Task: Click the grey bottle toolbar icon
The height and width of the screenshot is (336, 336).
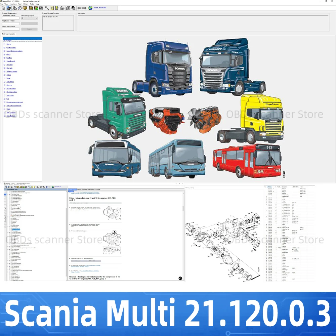Action: coord(62,8)
